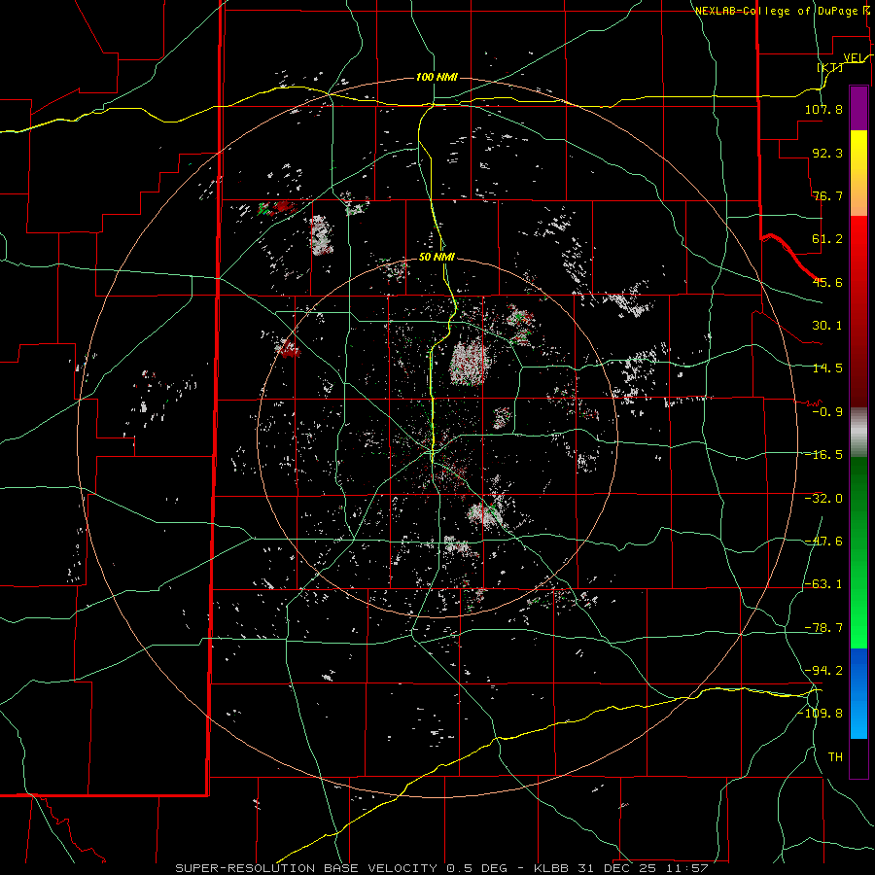Click the TH label on legend

tap(835, 757)
